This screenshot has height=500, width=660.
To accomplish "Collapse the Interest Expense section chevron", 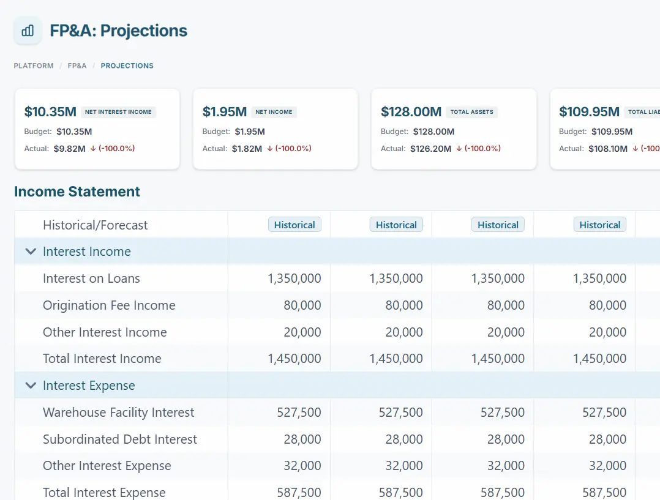I will click(x=31, y=385).
